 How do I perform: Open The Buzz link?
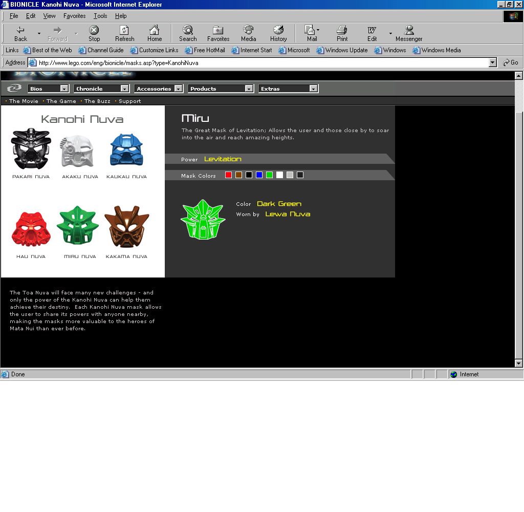click(97, 101)
